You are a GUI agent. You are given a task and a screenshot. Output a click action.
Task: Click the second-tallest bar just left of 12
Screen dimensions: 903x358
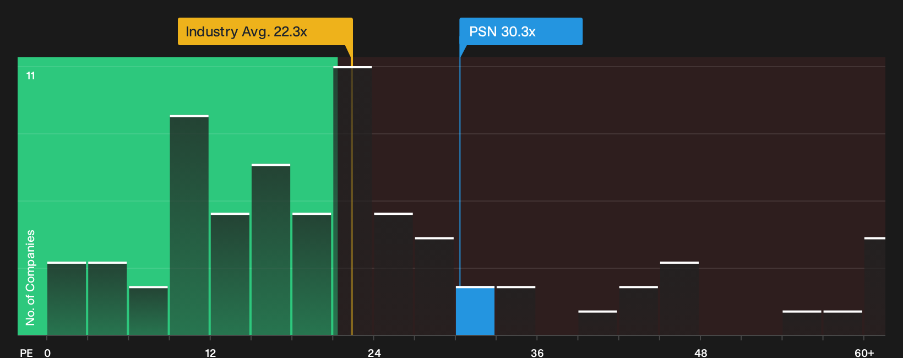[x=189, y=225]
